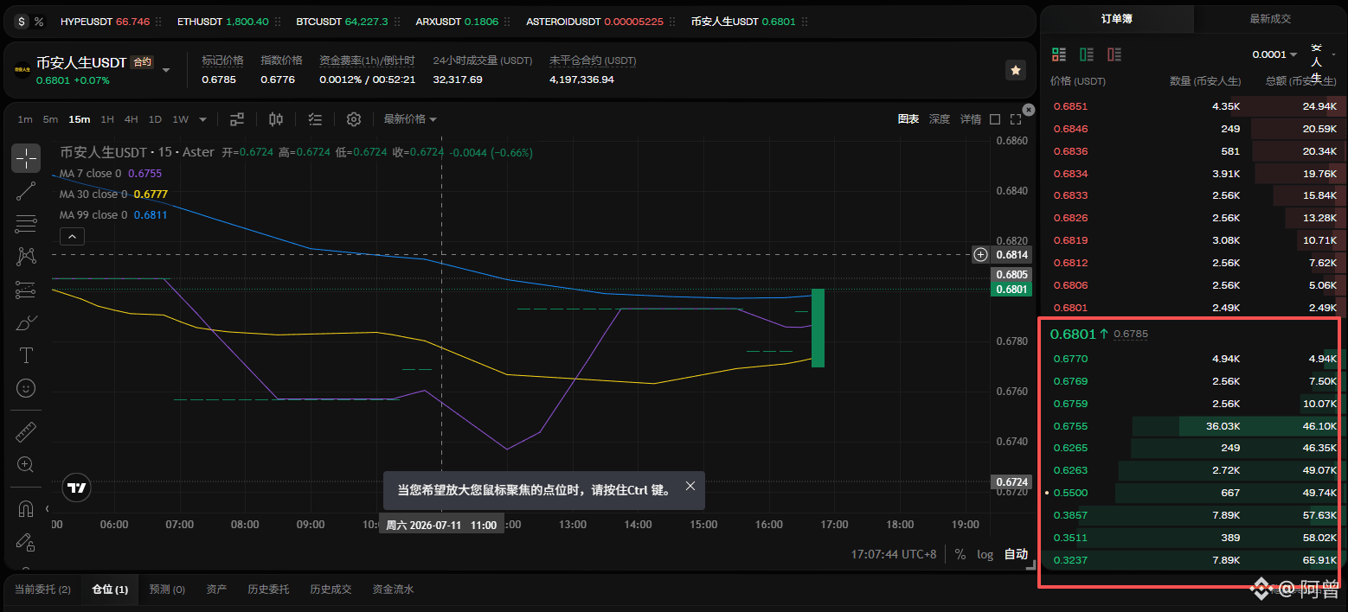Favorite the pair with the star icon
This screenshot has height=612, width=1348.
click(1016, 70)
